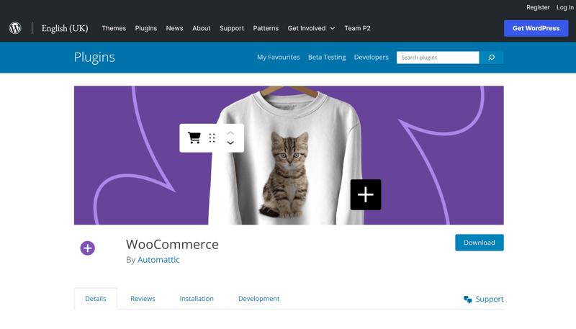576x329 pixels.
Task: Go to My Favourites link
Action: coord(278,58)
